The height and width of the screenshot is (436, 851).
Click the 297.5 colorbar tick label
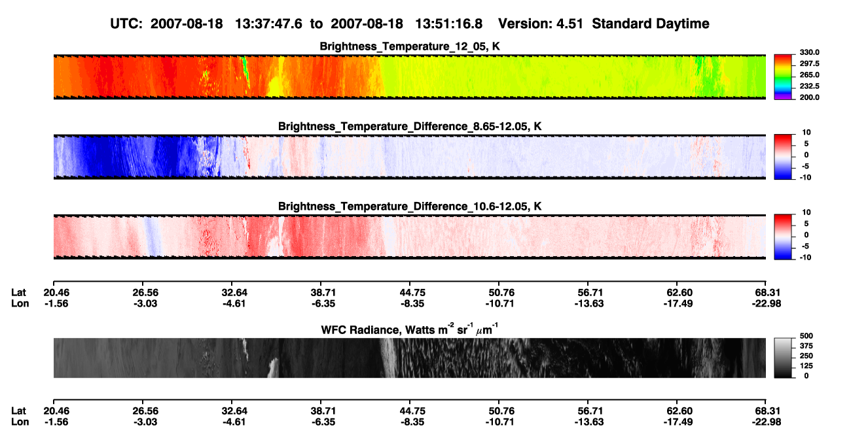click(x=809, y=63)
